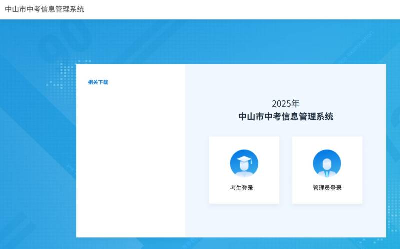Click the bold 中山市中考信息管理系统 heading in panel
Image resolution: width=400 pixels, height=249 pixels.
pyautogui.click(x=285, y=117)
